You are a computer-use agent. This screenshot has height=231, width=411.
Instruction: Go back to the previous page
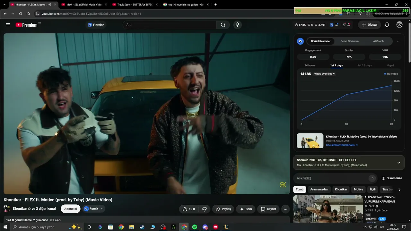tap(5, 14)
